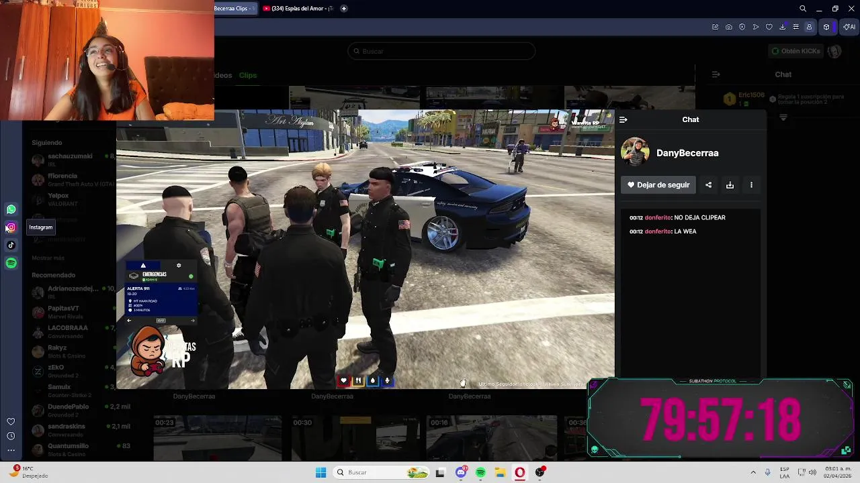860x483 pixels.
Task: Open Spotify from the Windows taskbar
Action: pyautogui.click(x=480, y=472)
